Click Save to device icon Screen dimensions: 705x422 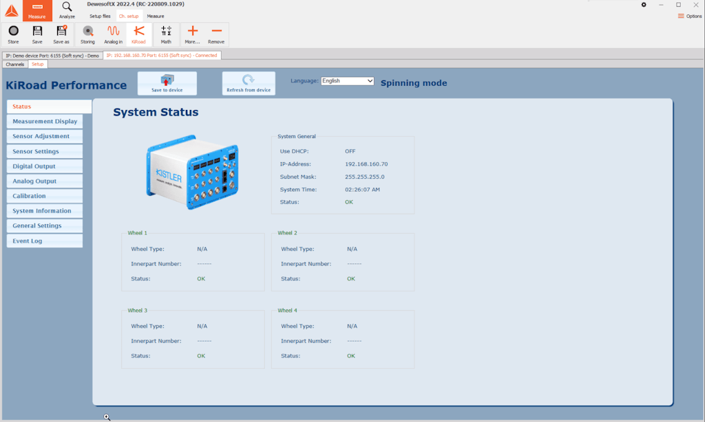click(x=167, y=83)
